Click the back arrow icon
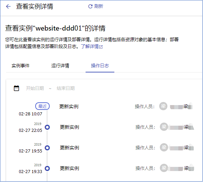 pyautogui.click(x=8, y=7)
